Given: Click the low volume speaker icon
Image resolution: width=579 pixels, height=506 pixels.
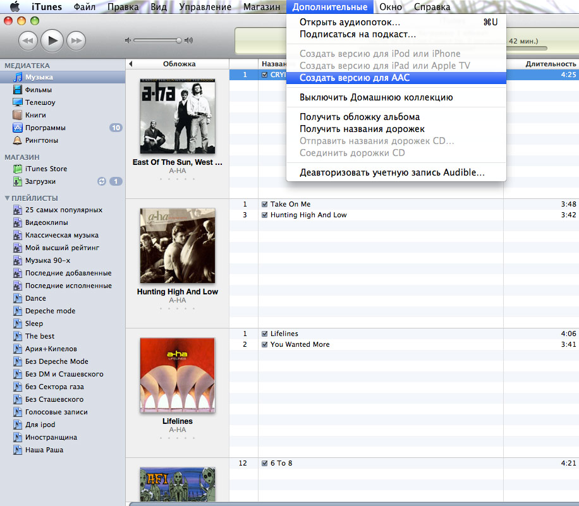Looking at the screenshot, I should pyautogui.click(x=128, y=40).
